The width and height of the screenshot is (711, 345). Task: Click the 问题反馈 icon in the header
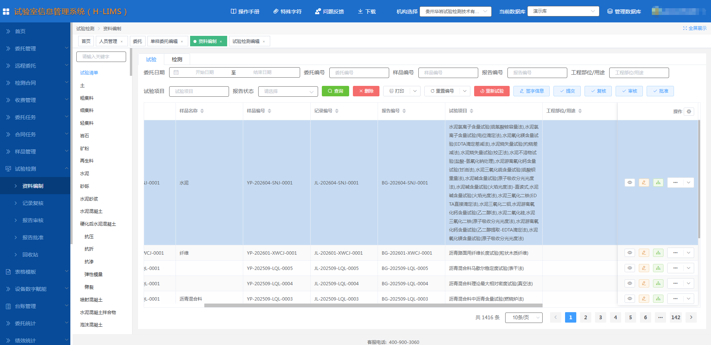tap(318, 12)
